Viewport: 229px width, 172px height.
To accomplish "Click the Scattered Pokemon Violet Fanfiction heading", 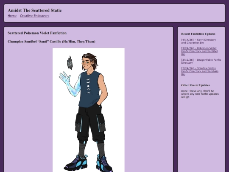I will point(37,33).
